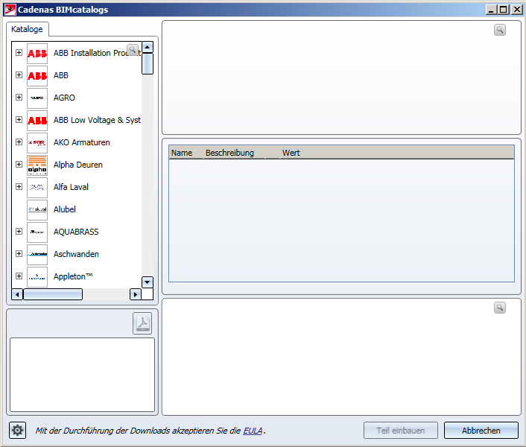Image resolution: width=526 pixels, height=447 pixels.
Task: Select the AKO Armaturen entry text
Action: (x=81, y=142)
